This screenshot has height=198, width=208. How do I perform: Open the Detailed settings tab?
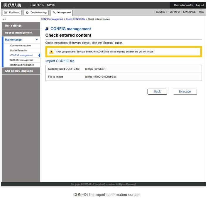[36, 13]
